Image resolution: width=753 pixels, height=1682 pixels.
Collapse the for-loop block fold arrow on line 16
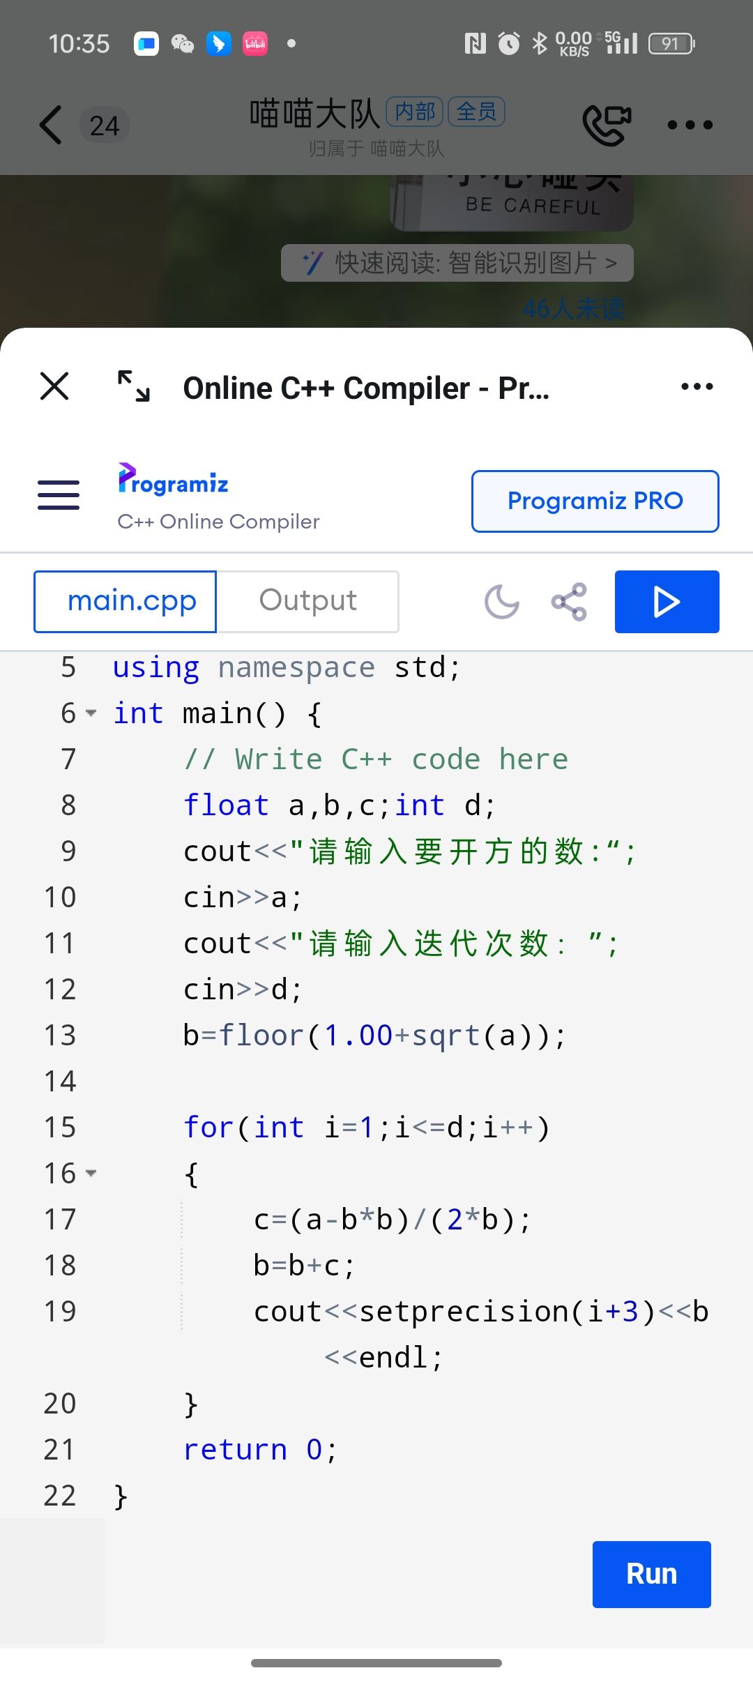point(91,1174)
